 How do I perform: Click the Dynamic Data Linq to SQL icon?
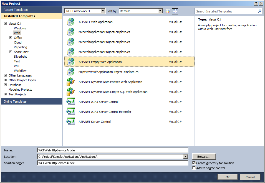coord(71,92)
